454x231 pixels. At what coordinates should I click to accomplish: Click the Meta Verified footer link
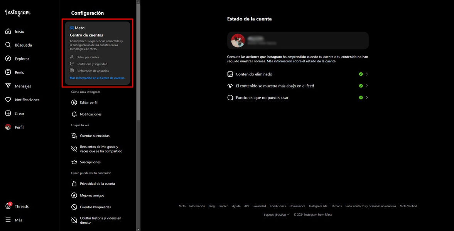[408, 206]
